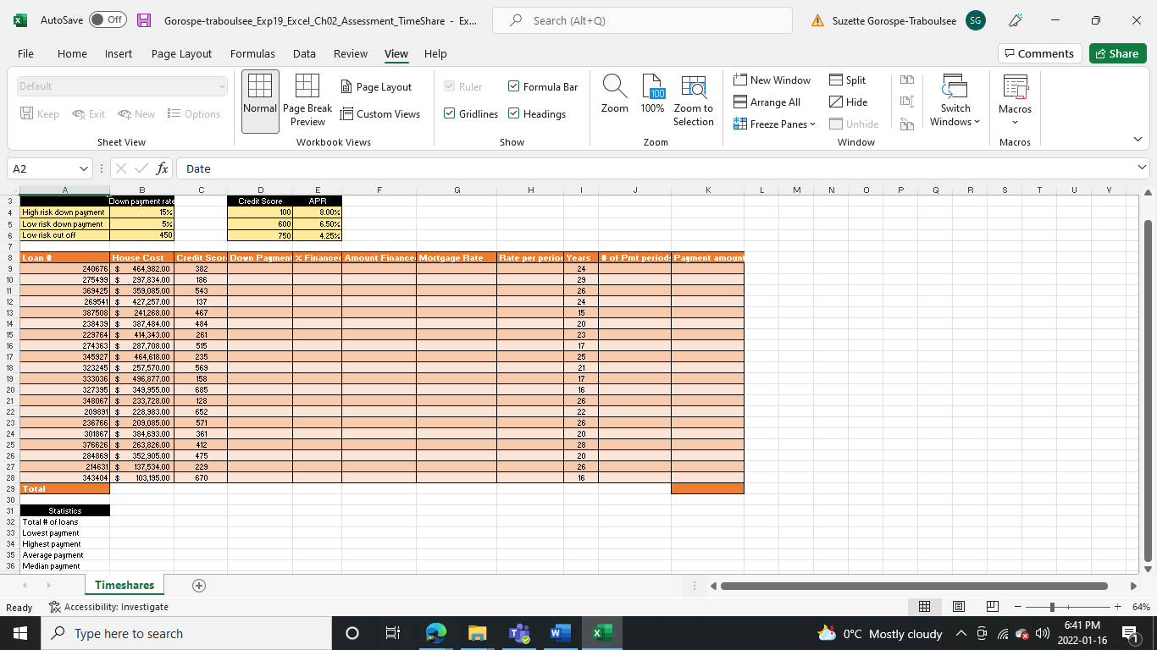Open Microsoft Edge from the taskbar
Viewport: 1157px width, 650px height.
point(435,633)
